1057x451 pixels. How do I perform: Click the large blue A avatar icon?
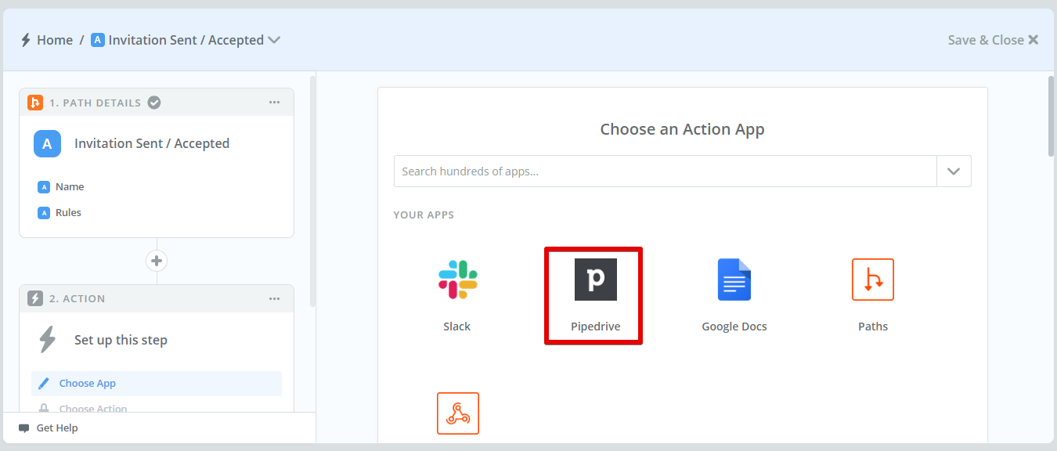coord(47,143)
